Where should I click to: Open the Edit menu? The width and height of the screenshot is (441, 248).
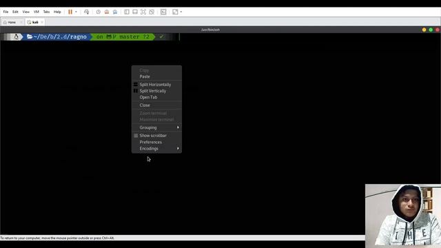(15, 12)
